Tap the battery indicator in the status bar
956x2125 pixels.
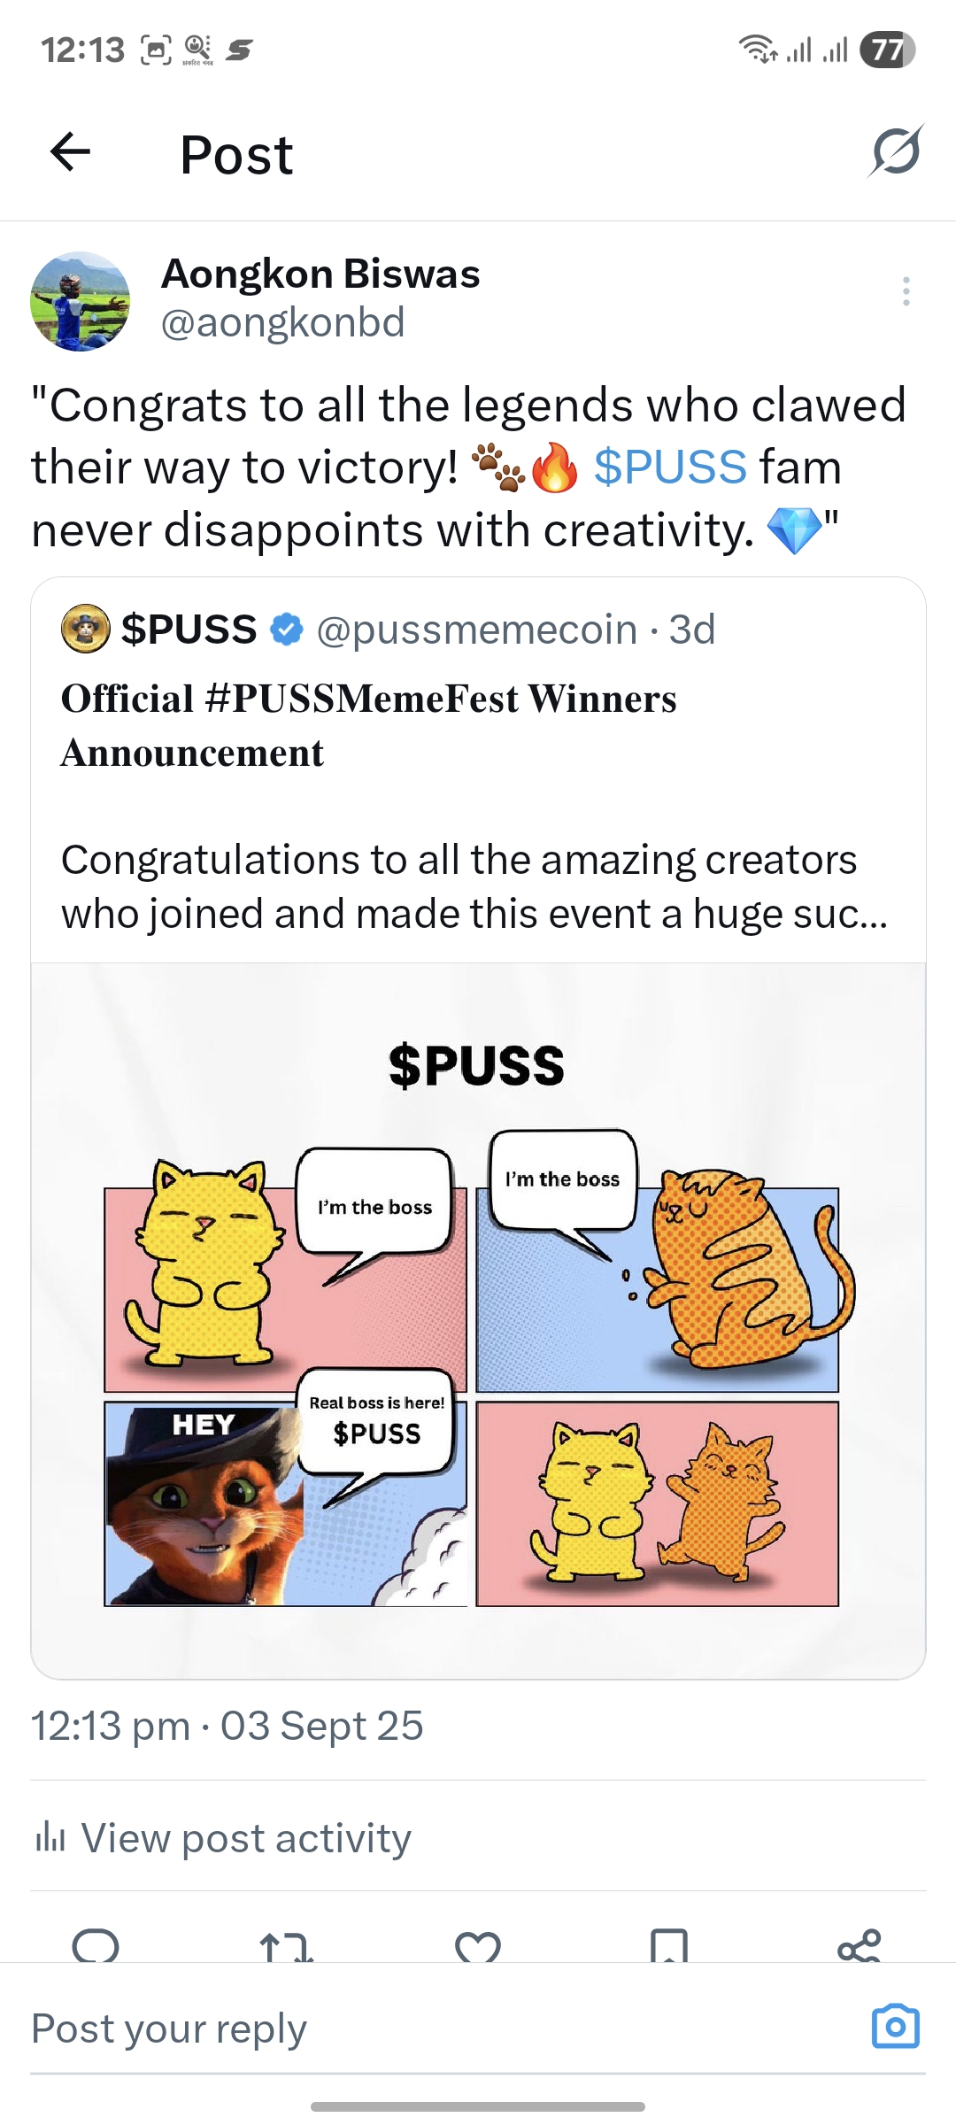tap(887, 50)
